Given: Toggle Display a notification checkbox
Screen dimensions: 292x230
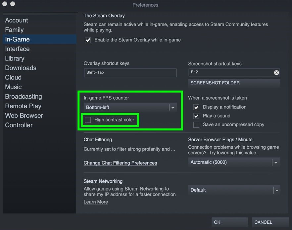Looking at the screenshot, I should tap(196, 107).
